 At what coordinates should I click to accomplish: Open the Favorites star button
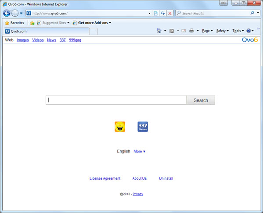(x=14, y=23)
